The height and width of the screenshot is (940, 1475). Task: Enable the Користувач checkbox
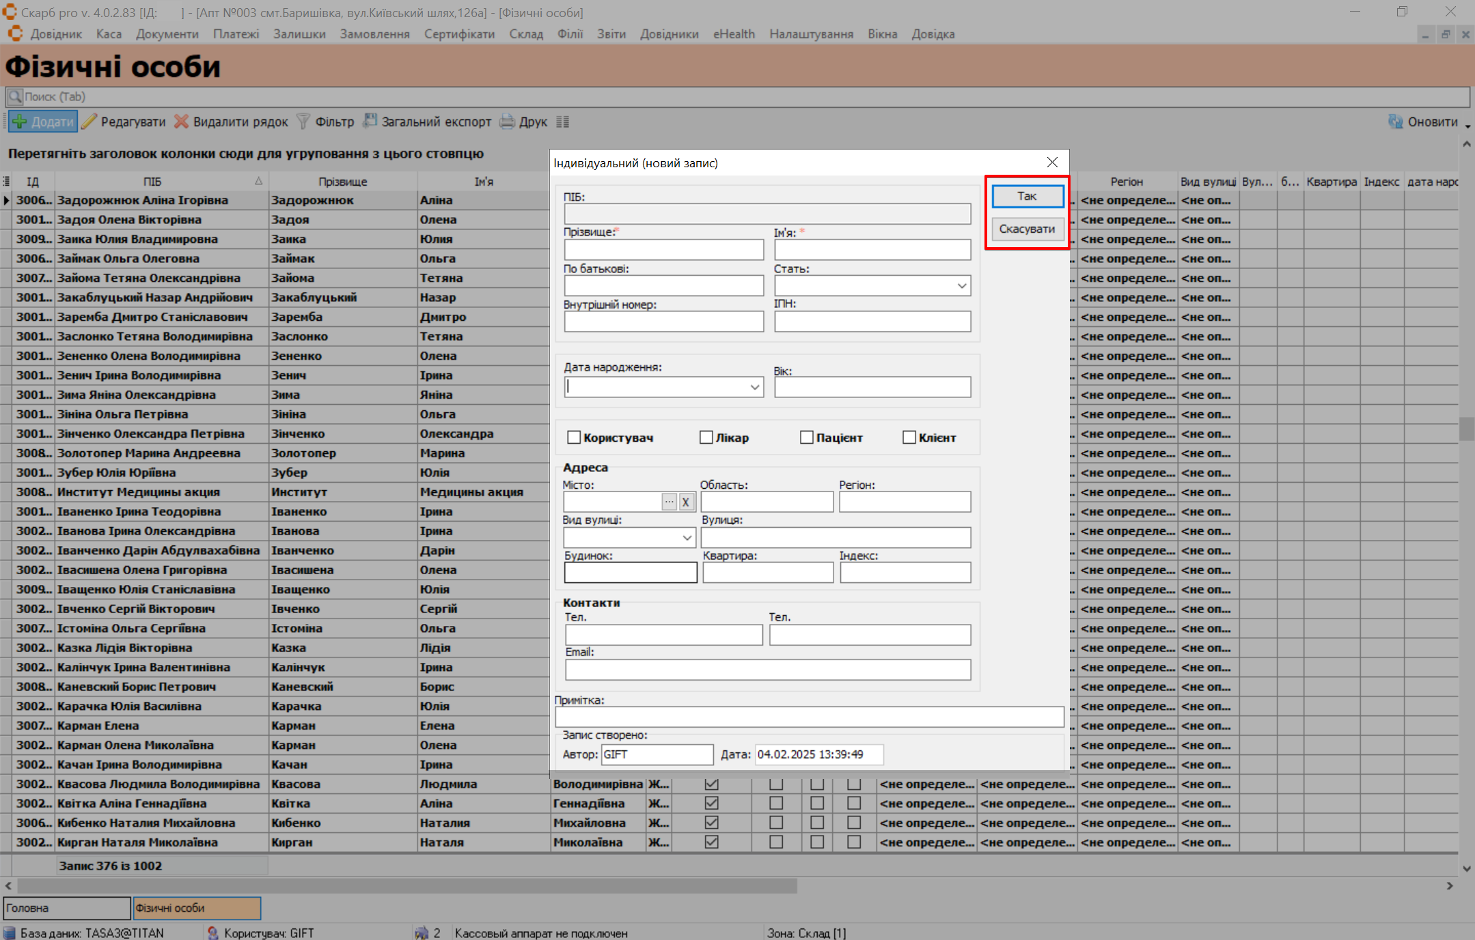574,438
